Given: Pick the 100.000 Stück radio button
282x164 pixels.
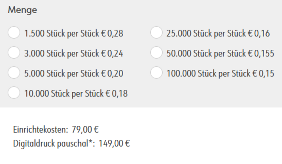Looking at the screenshot, I should [156, 73].
